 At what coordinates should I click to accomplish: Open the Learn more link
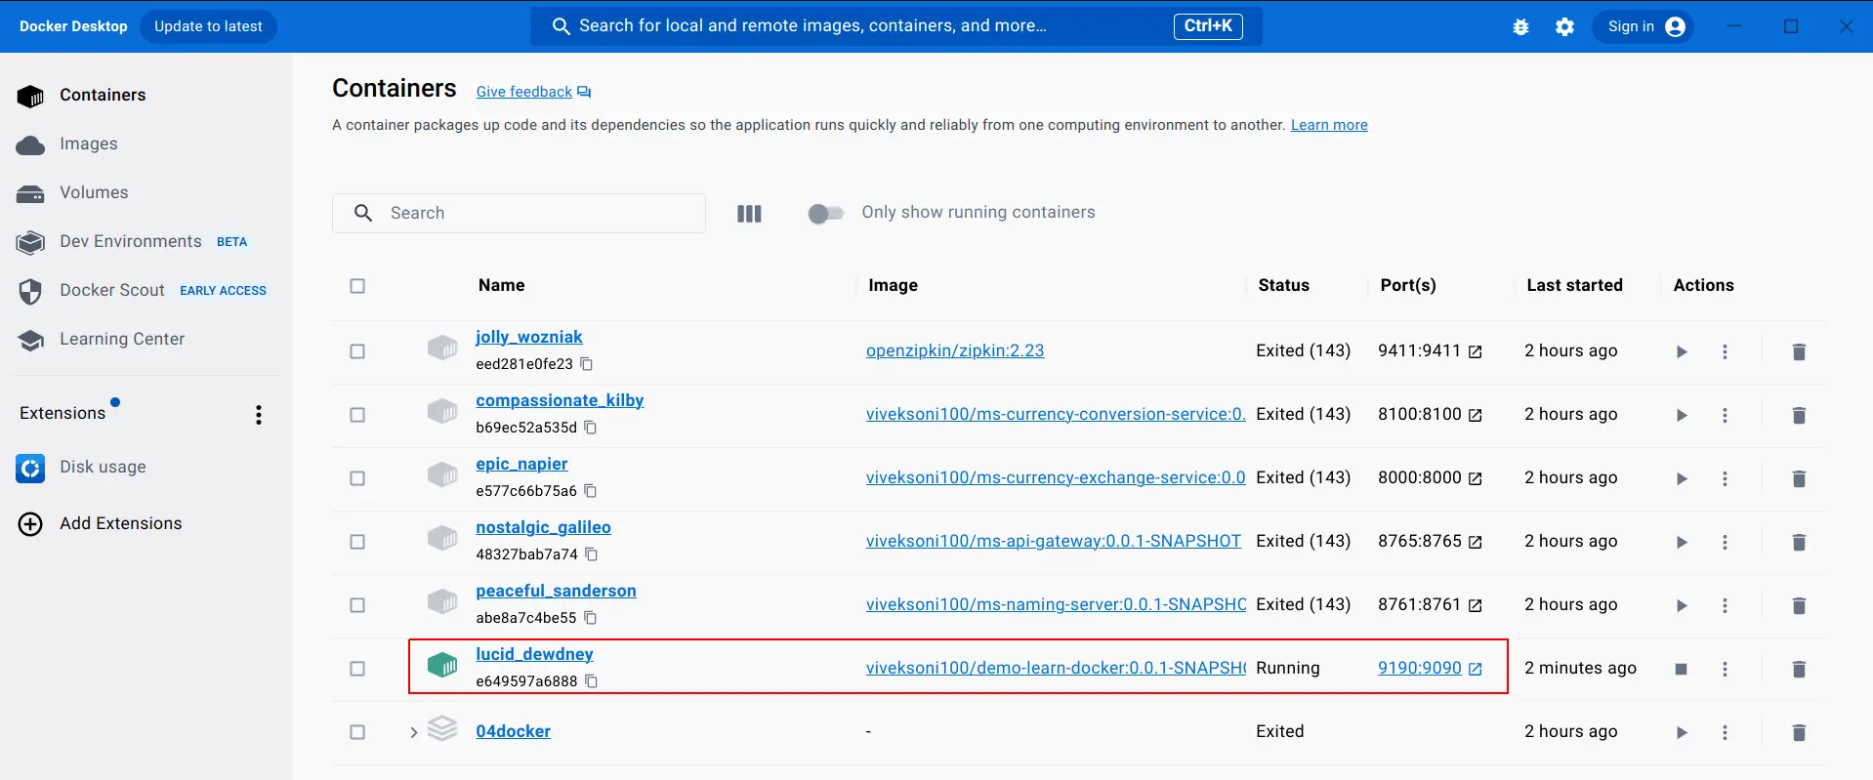pyautogui.click(x=1329, y=125)
